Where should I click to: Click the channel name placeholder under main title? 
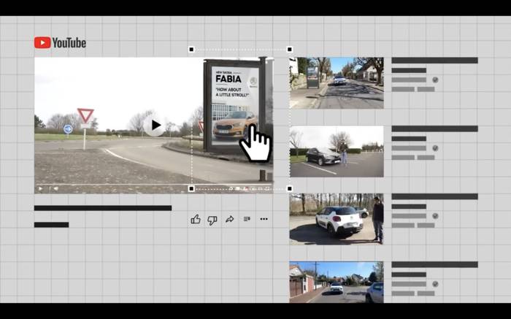point(52,225)
